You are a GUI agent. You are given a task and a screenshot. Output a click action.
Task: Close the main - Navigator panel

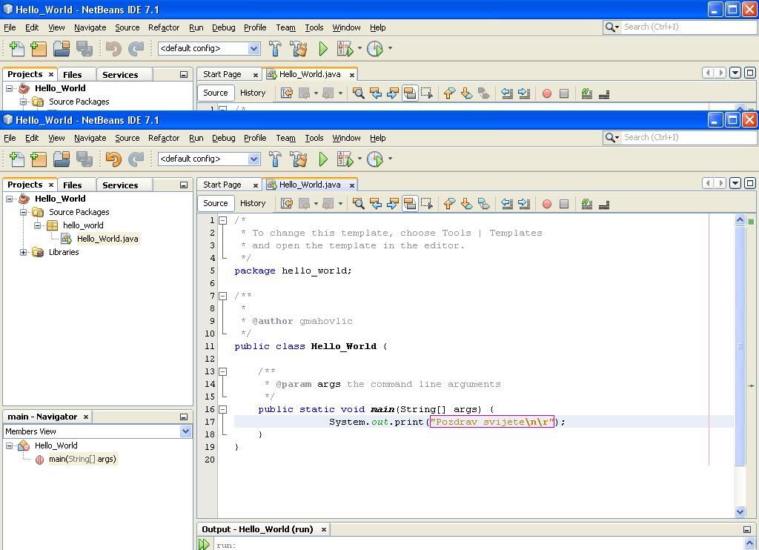[85, 417]
